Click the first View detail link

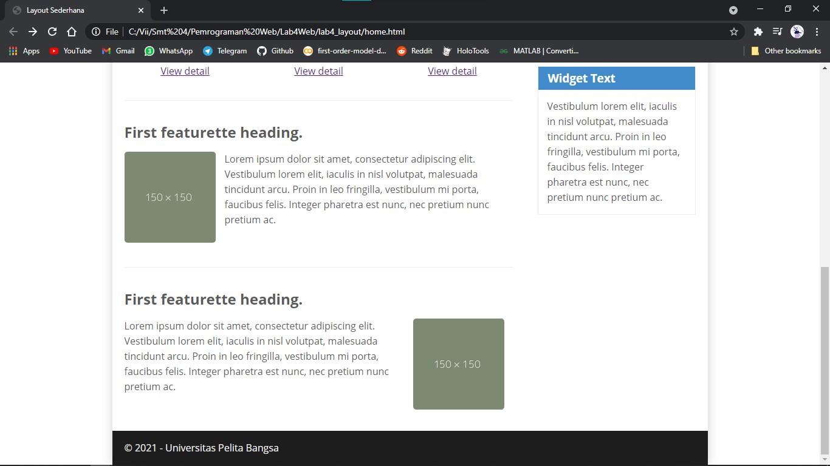(x=185, y=71)
